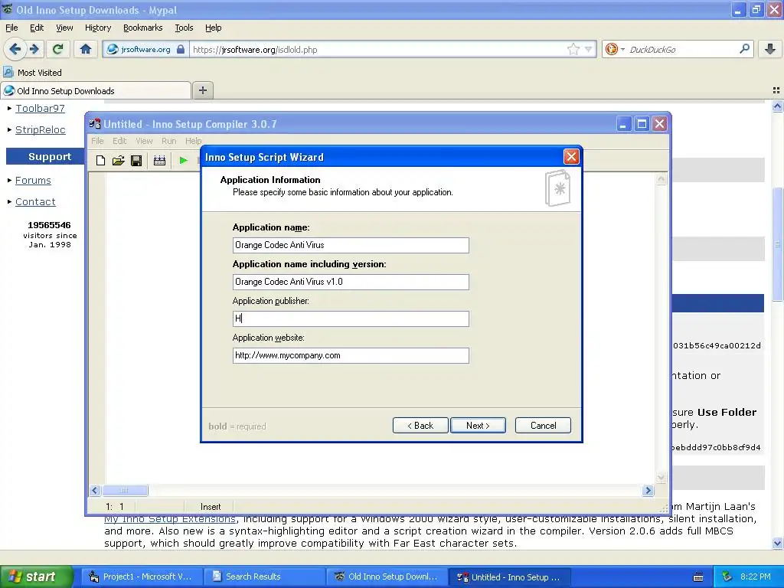Open the Inno Setup Compiler View menu
The width and height of the screenshot is (784, 588).
(144, 141)
